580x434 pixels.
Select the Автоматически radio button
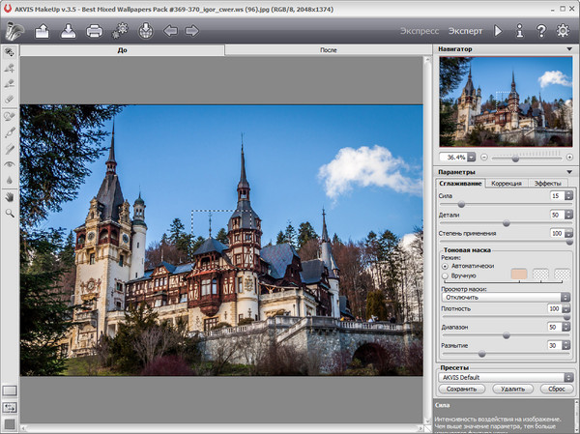tap(445, 266)
